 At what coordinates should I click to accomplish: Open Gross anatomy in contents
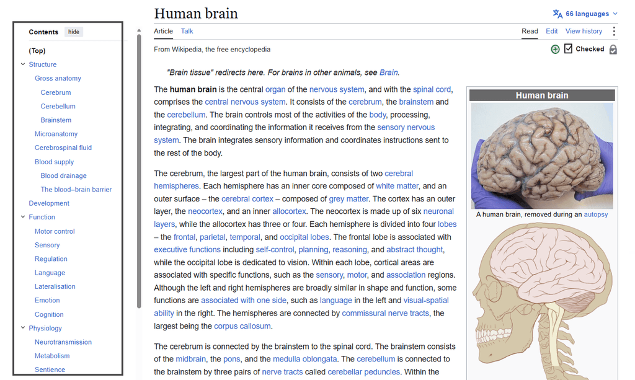click(58, 78)
